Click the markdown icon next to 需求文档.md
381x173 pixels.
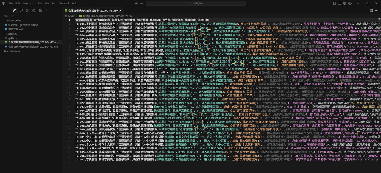pos(6,29)
